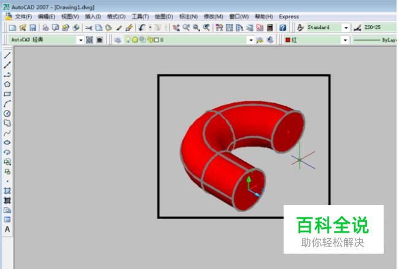Select the Rectangle tool
The width and height of the screenshot is (399, 269).
point(7,94)
